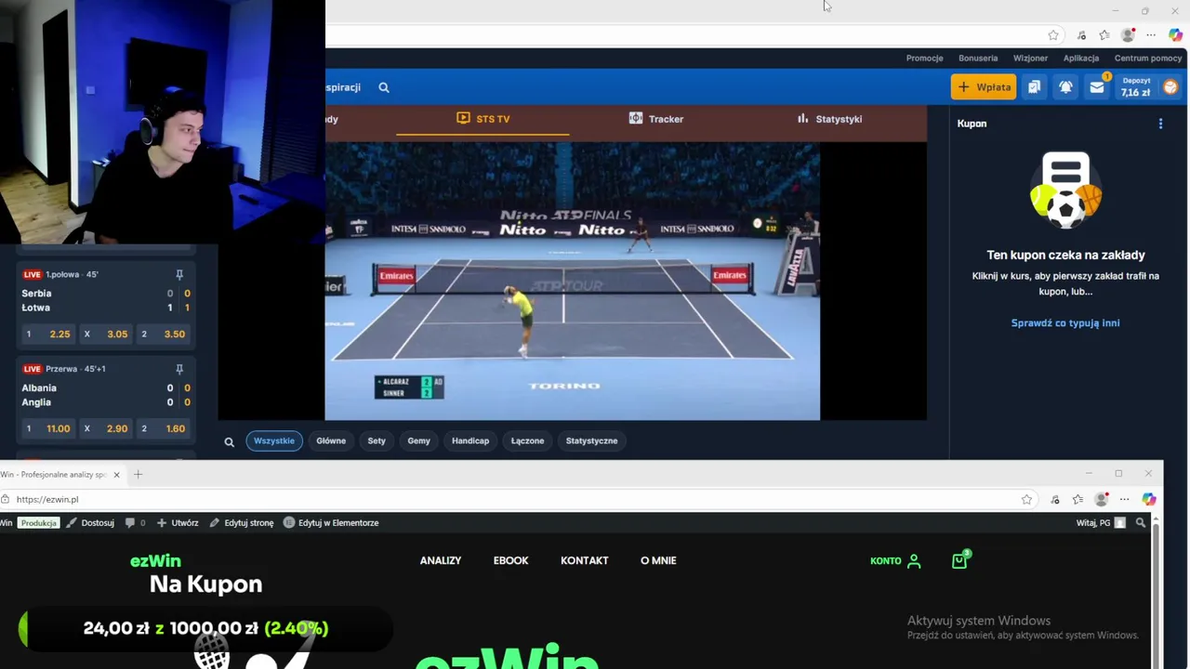The width and height of the screenshot is (1190, 669).
Task: Open Witaj, PG user menu
Action: [1101, 523]
